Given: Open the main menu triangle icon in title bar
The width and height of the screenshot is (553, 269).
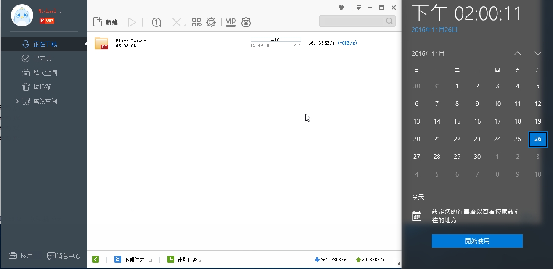Looking at the screenshot, I should [359, 8].
